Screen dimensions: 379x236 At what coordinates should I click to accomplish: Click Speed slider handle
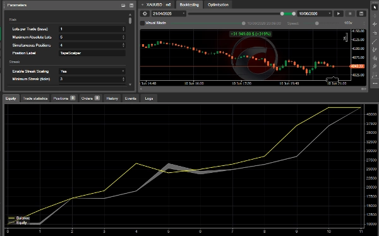click(316, 23)
